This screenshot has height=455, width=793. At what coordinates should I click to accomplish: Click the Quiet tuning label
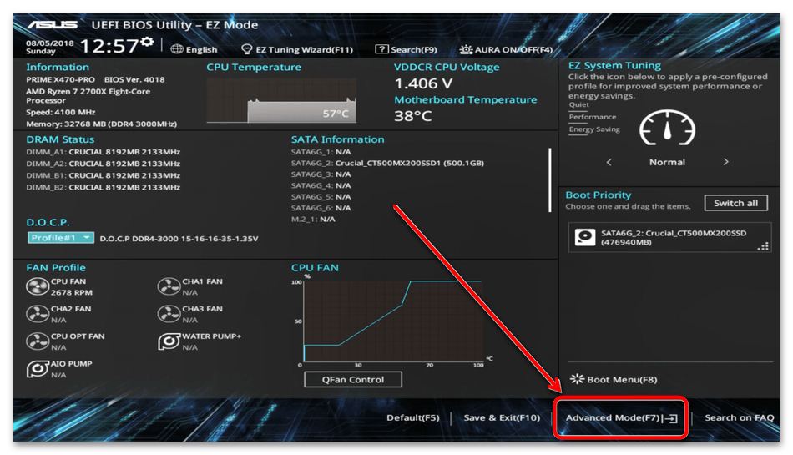coord(578,104)
